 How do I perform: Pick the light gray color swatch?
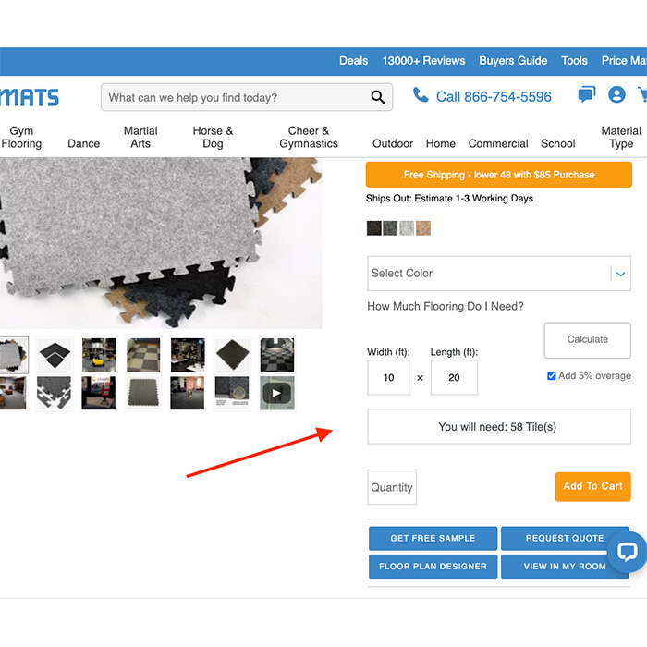pyautogui.click(x=407, y=228)
